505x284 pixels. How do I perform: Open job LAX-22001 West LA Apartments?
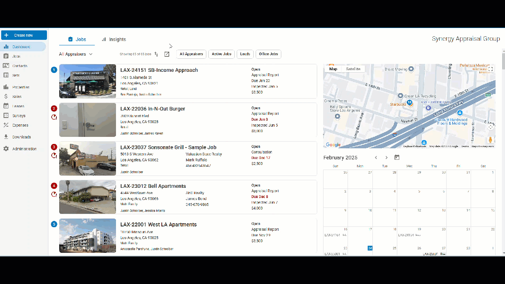click(158, 224)
